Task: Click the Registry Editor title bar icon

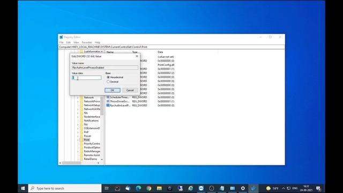Action: pyautogui.click(x=61, y=37)
